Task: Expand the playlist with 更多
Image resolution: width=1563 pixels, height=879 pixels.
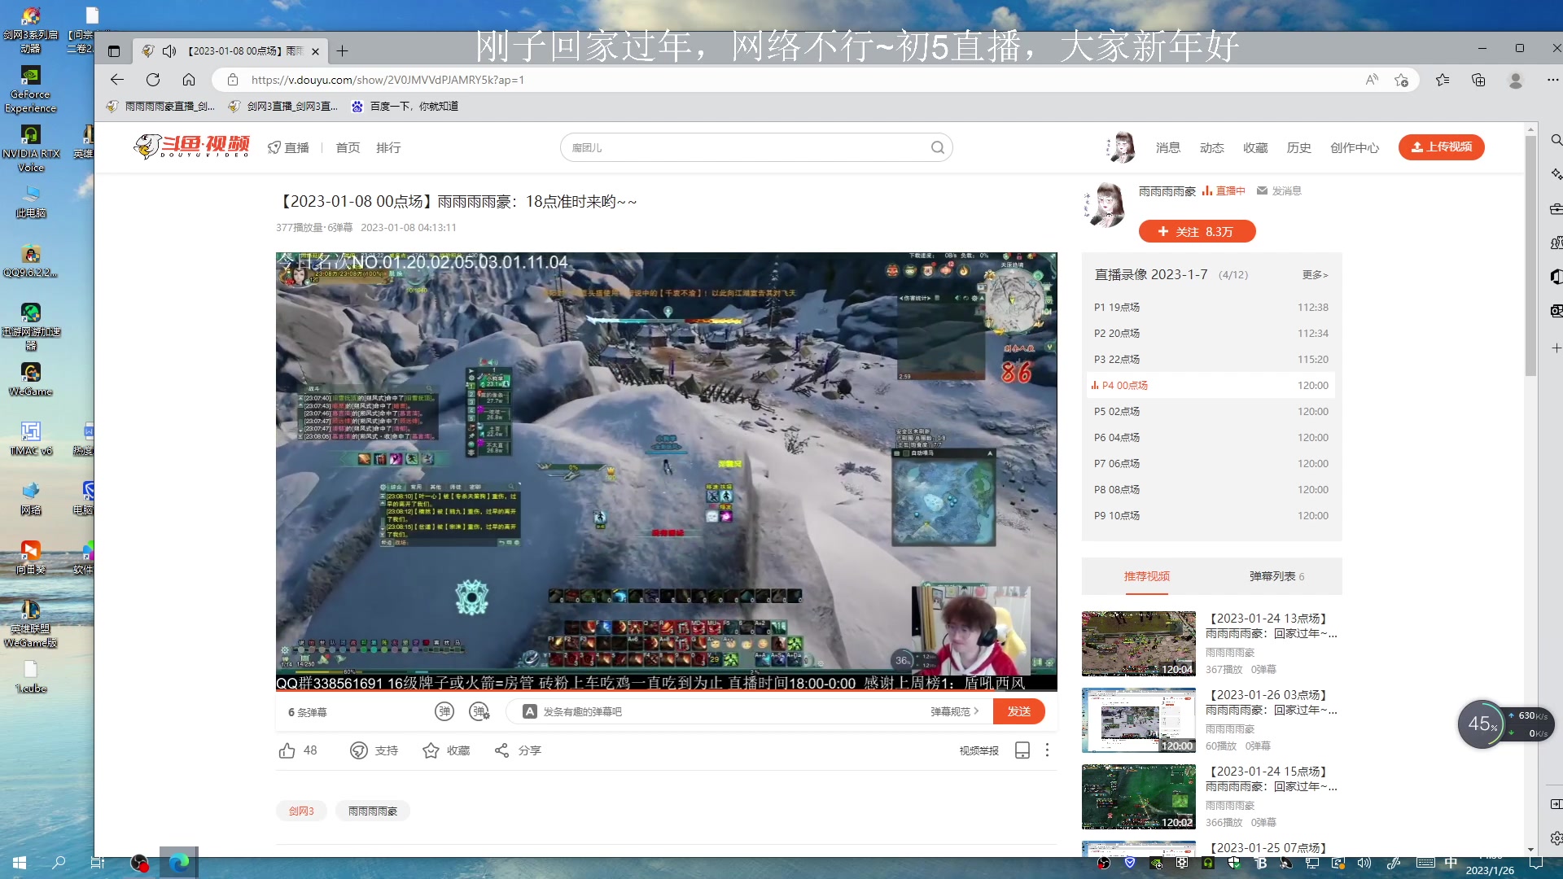Action: coord(1315,275)
